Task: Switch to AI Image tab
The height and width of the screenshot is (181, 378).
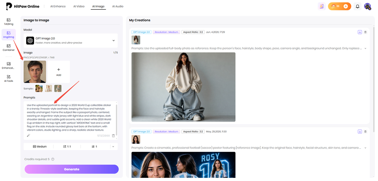Action: 98,7
